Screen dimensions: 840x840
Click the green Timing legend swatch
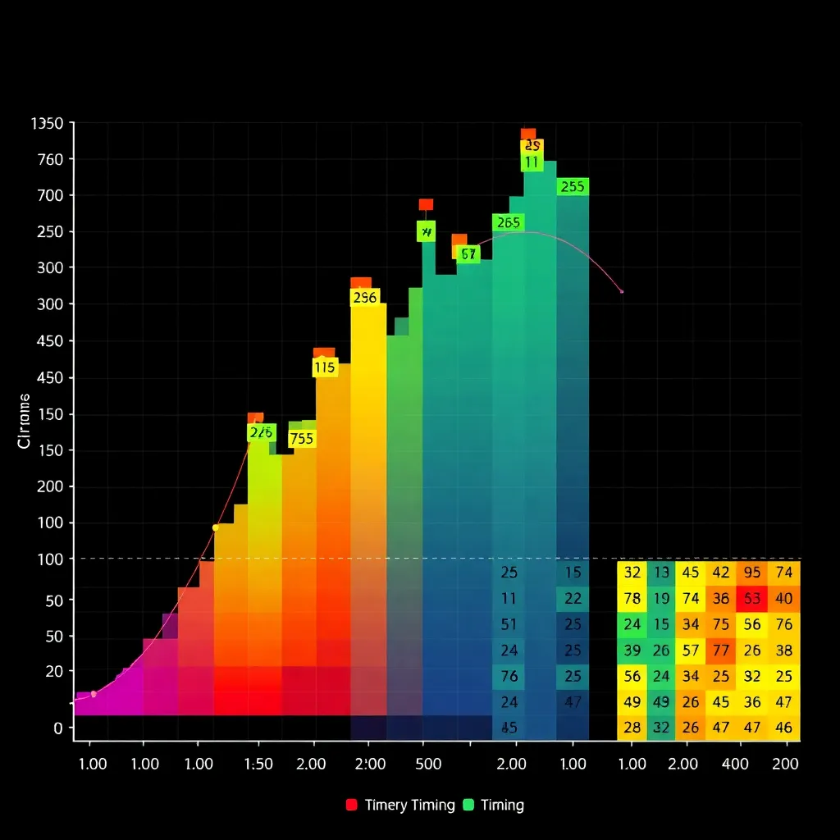tap(469, 805)
